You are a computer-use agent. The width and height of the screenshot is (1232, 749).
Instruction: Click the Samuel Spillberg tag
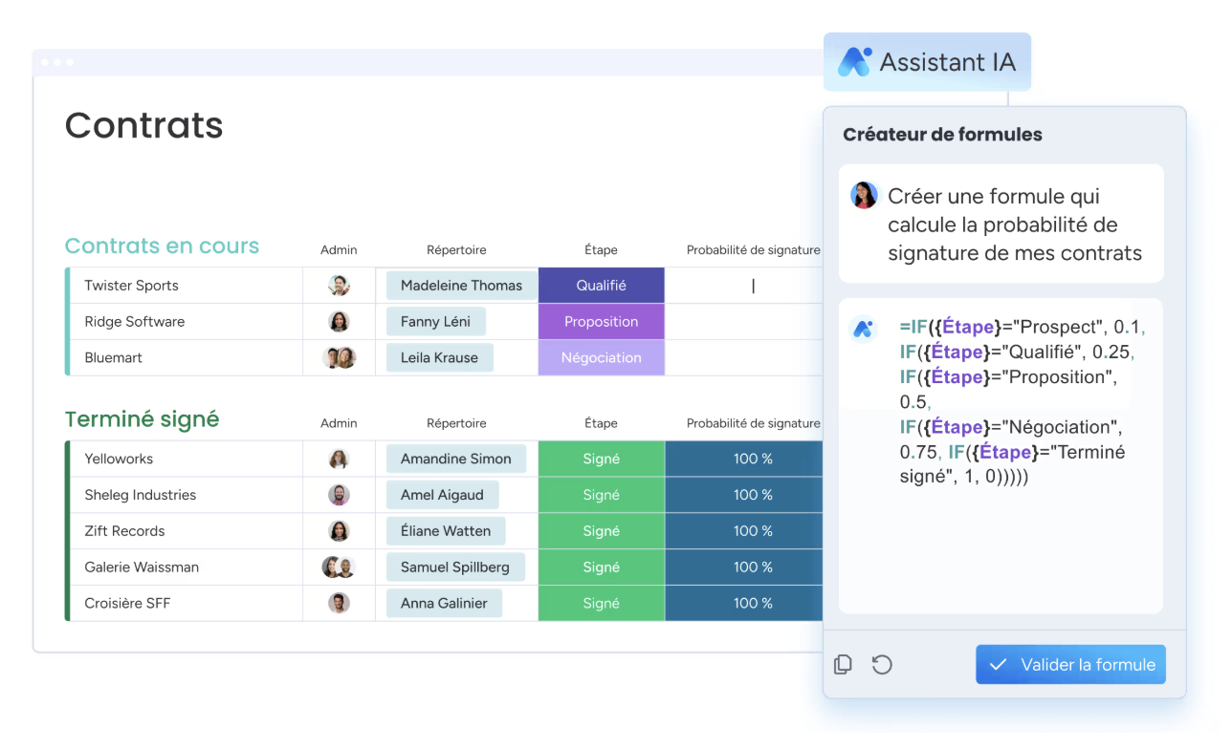(x=455, y=567)
